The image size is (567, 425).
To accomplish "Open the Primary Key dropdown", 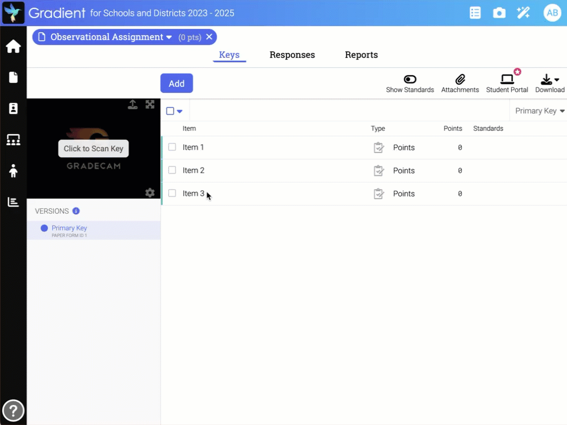I will click(539, 111).
